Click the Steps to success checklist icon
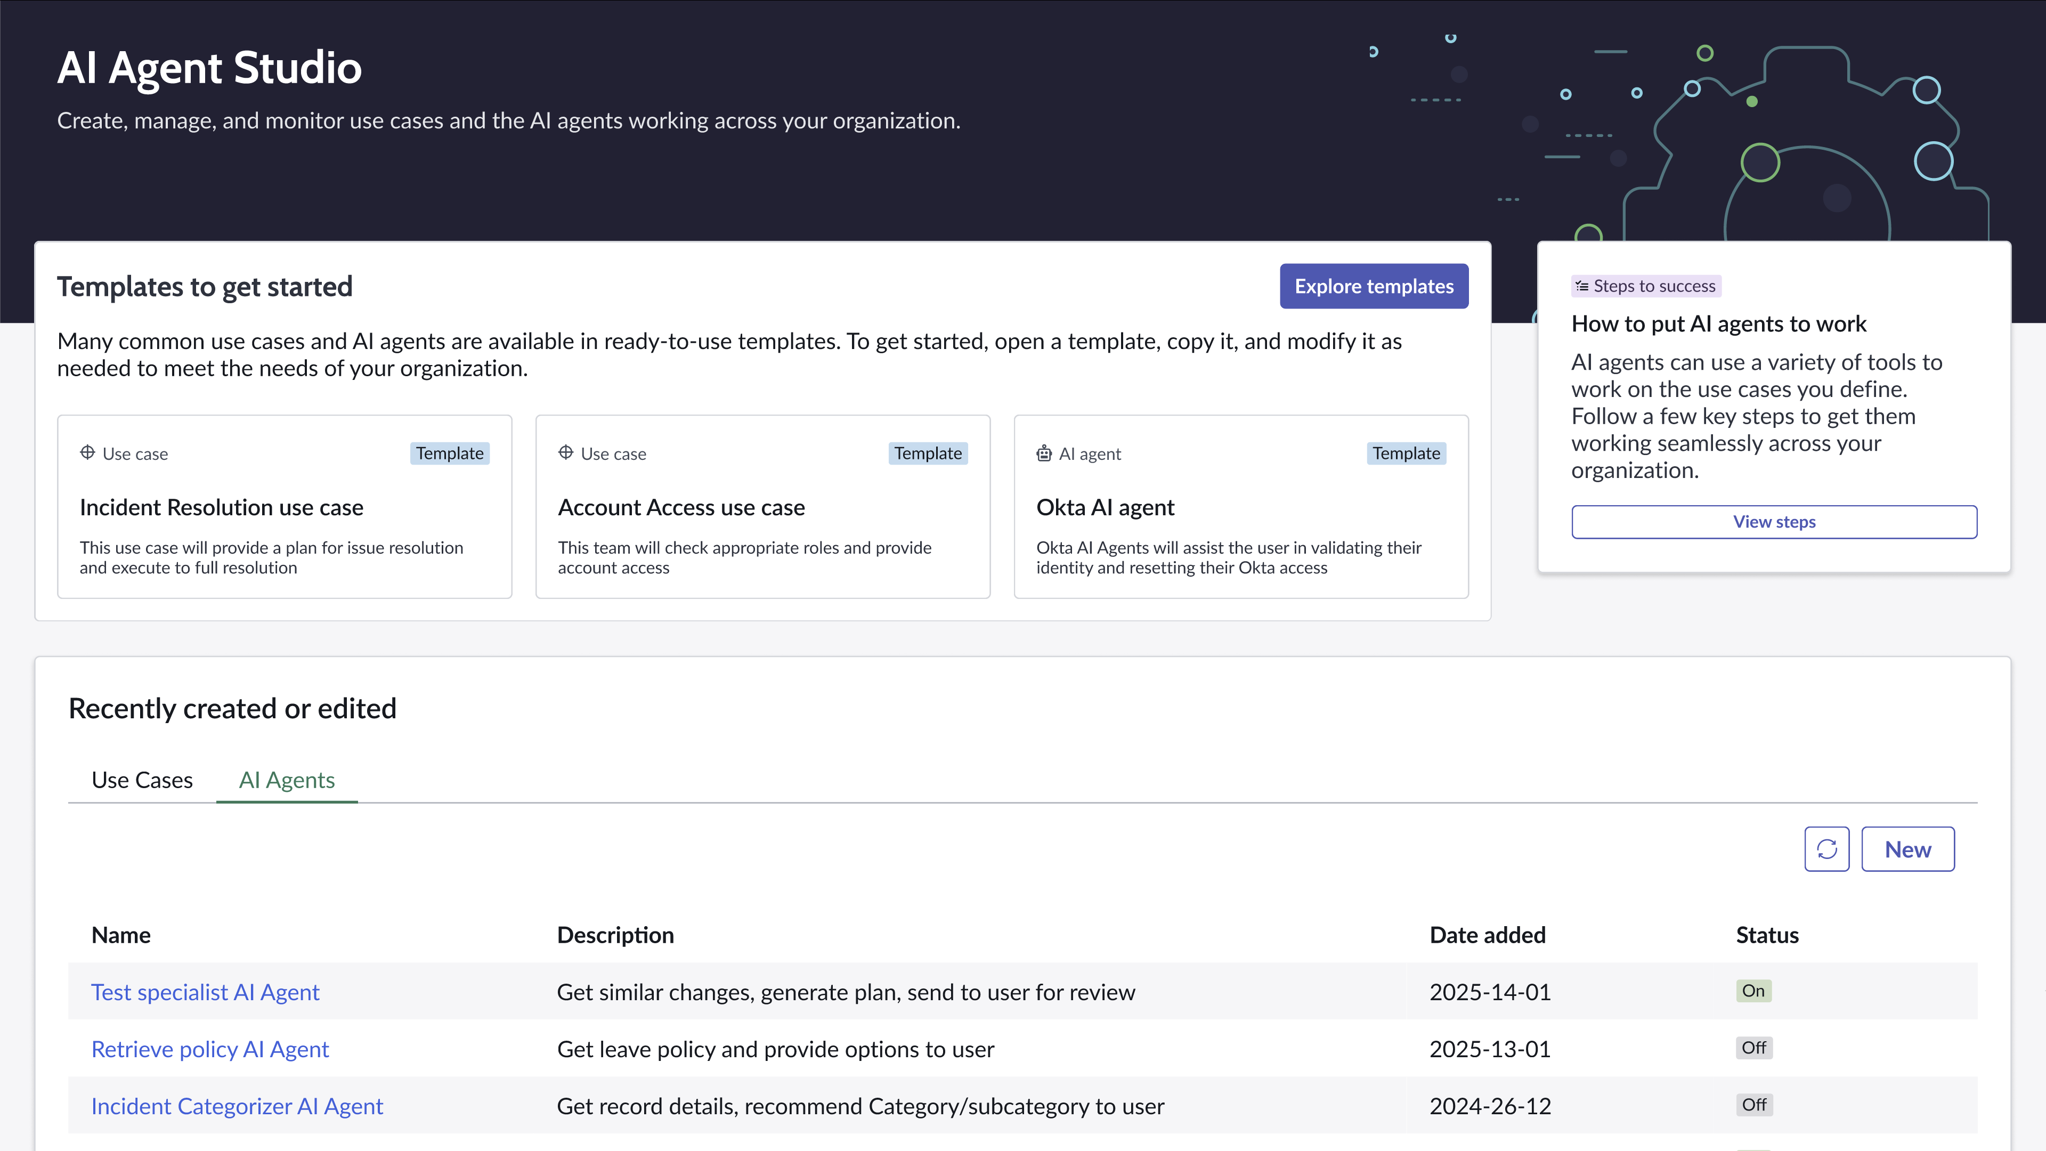The image size is (2046, 1151). [1581, 286]
